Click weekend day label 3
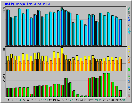Screen dimensions: 132x103 click(16, 100)
